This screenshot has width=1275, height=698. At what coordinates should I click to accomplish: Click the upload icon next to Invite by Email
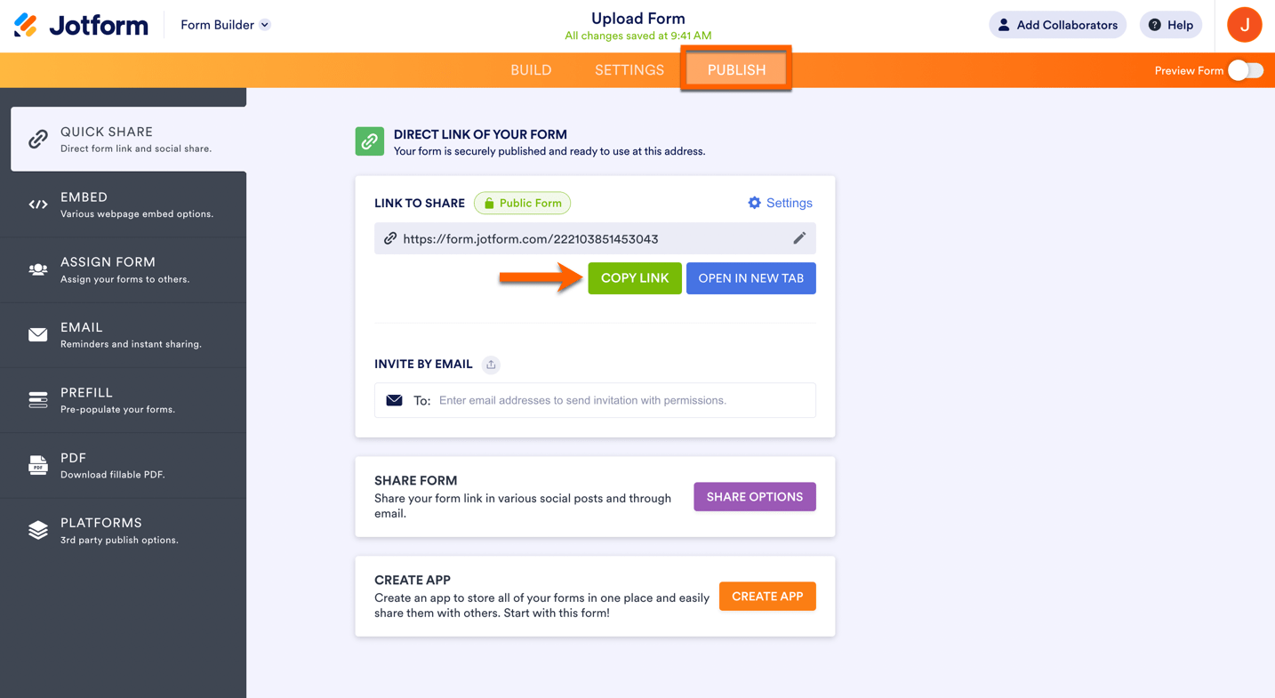pos(491,365)
